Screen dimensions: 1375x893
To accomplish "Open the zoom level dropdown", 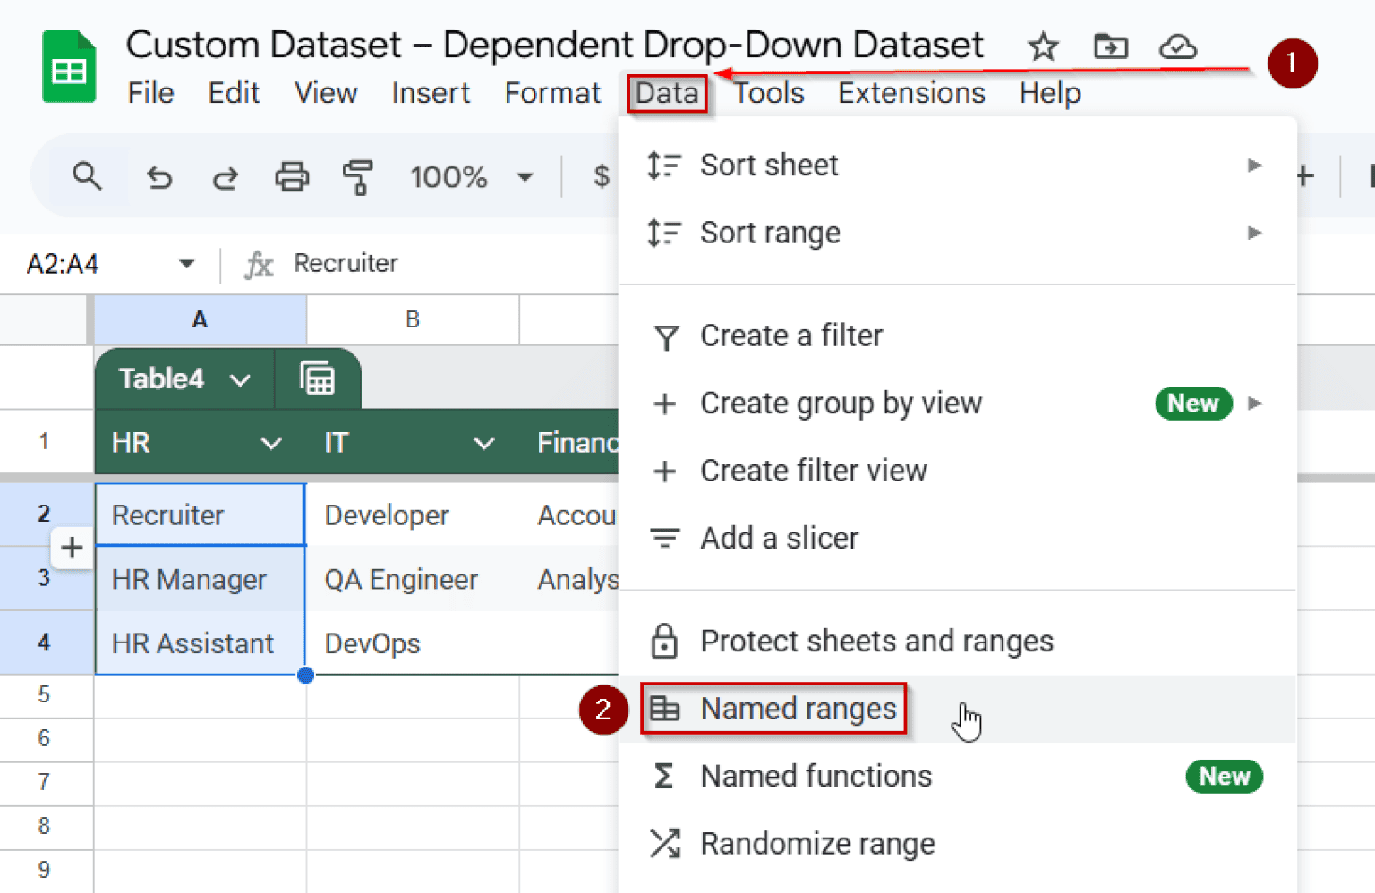I will tap(525, 176).
